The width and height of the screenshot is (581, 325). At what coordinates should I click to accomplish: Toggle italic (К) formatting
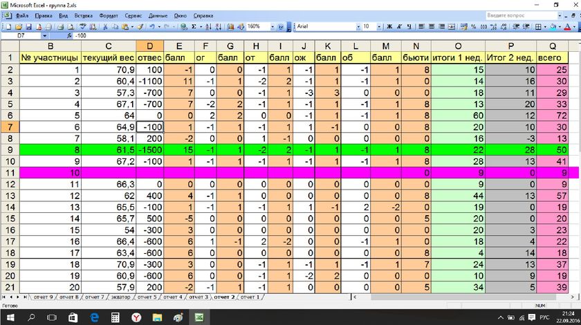point(400,27)
